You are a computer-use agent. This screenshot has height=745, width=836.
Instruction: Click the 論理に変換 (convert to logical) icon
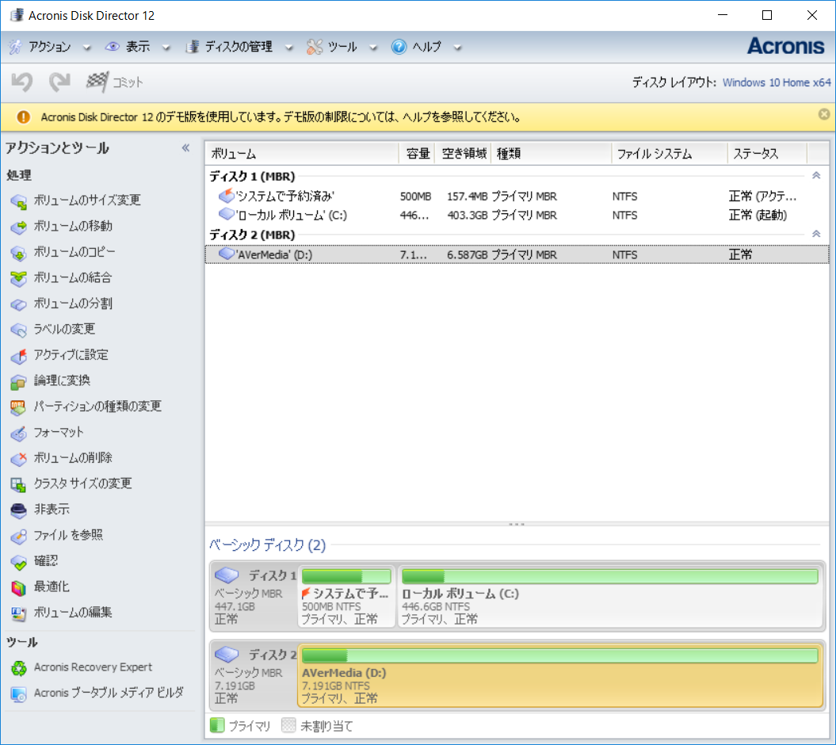click(19, 380)
